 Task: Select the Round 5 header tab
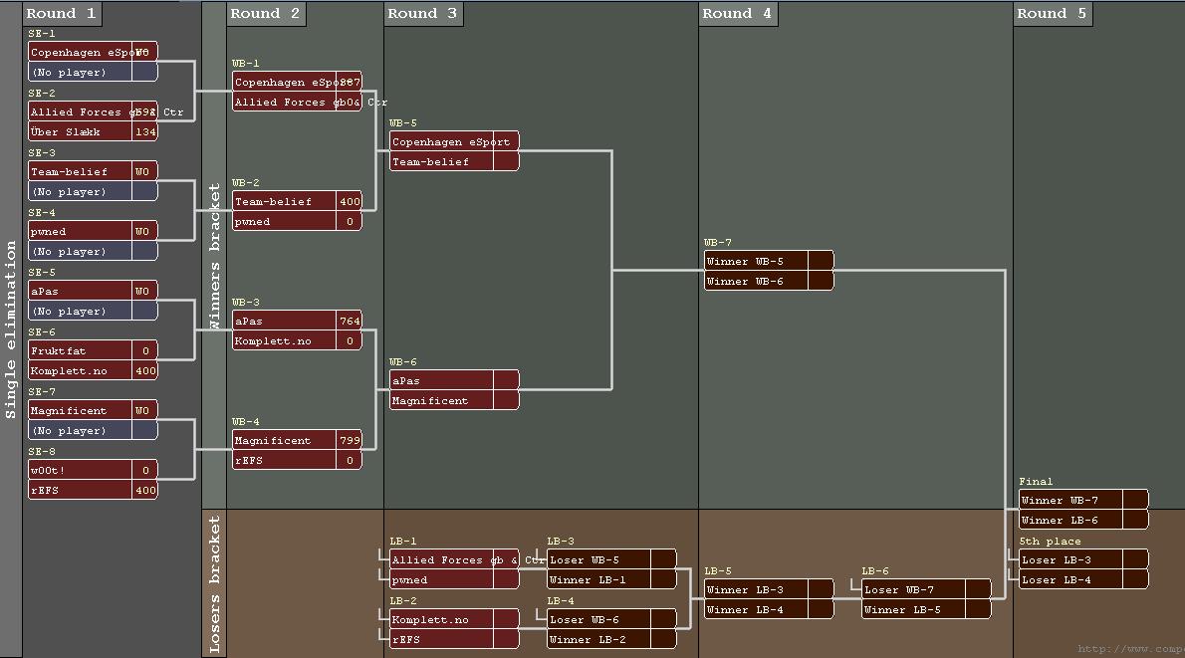(1052, 14)
